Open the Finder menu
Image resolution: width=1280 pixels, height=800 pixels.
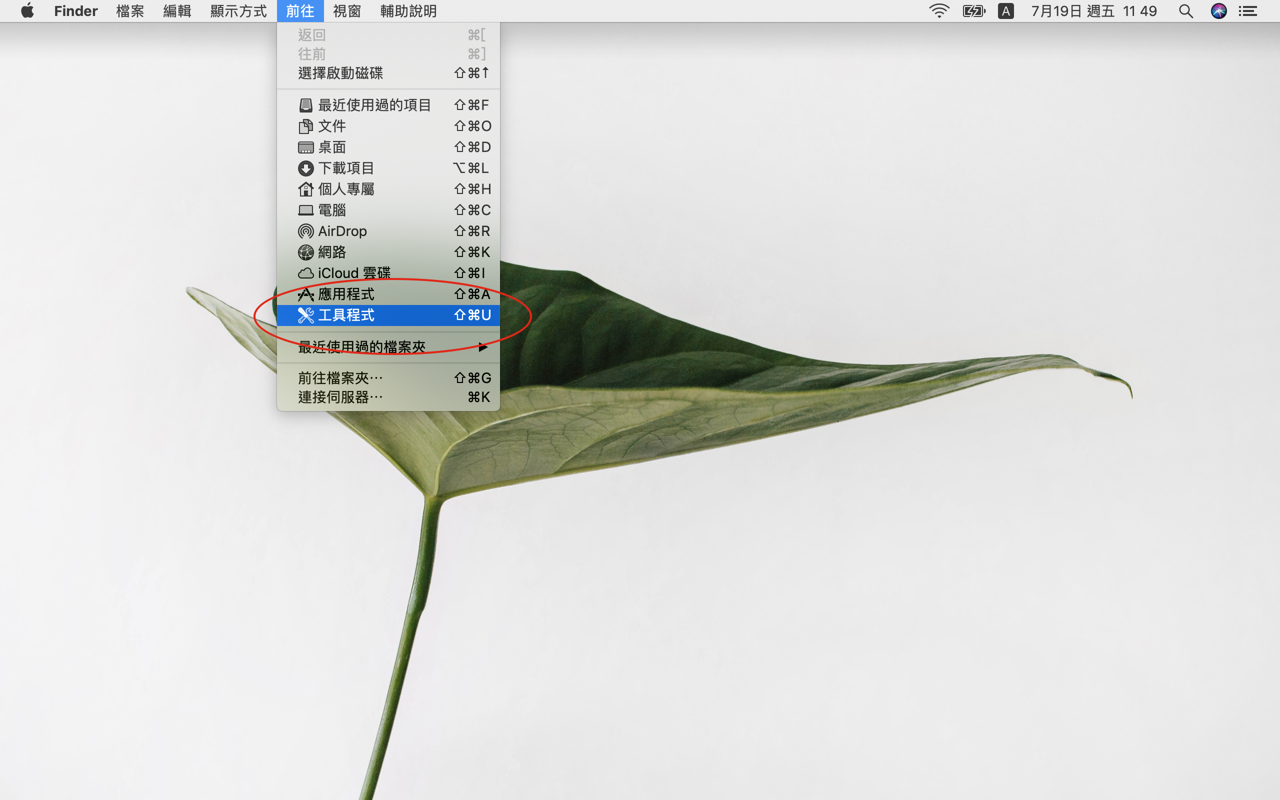click(75, 11)
